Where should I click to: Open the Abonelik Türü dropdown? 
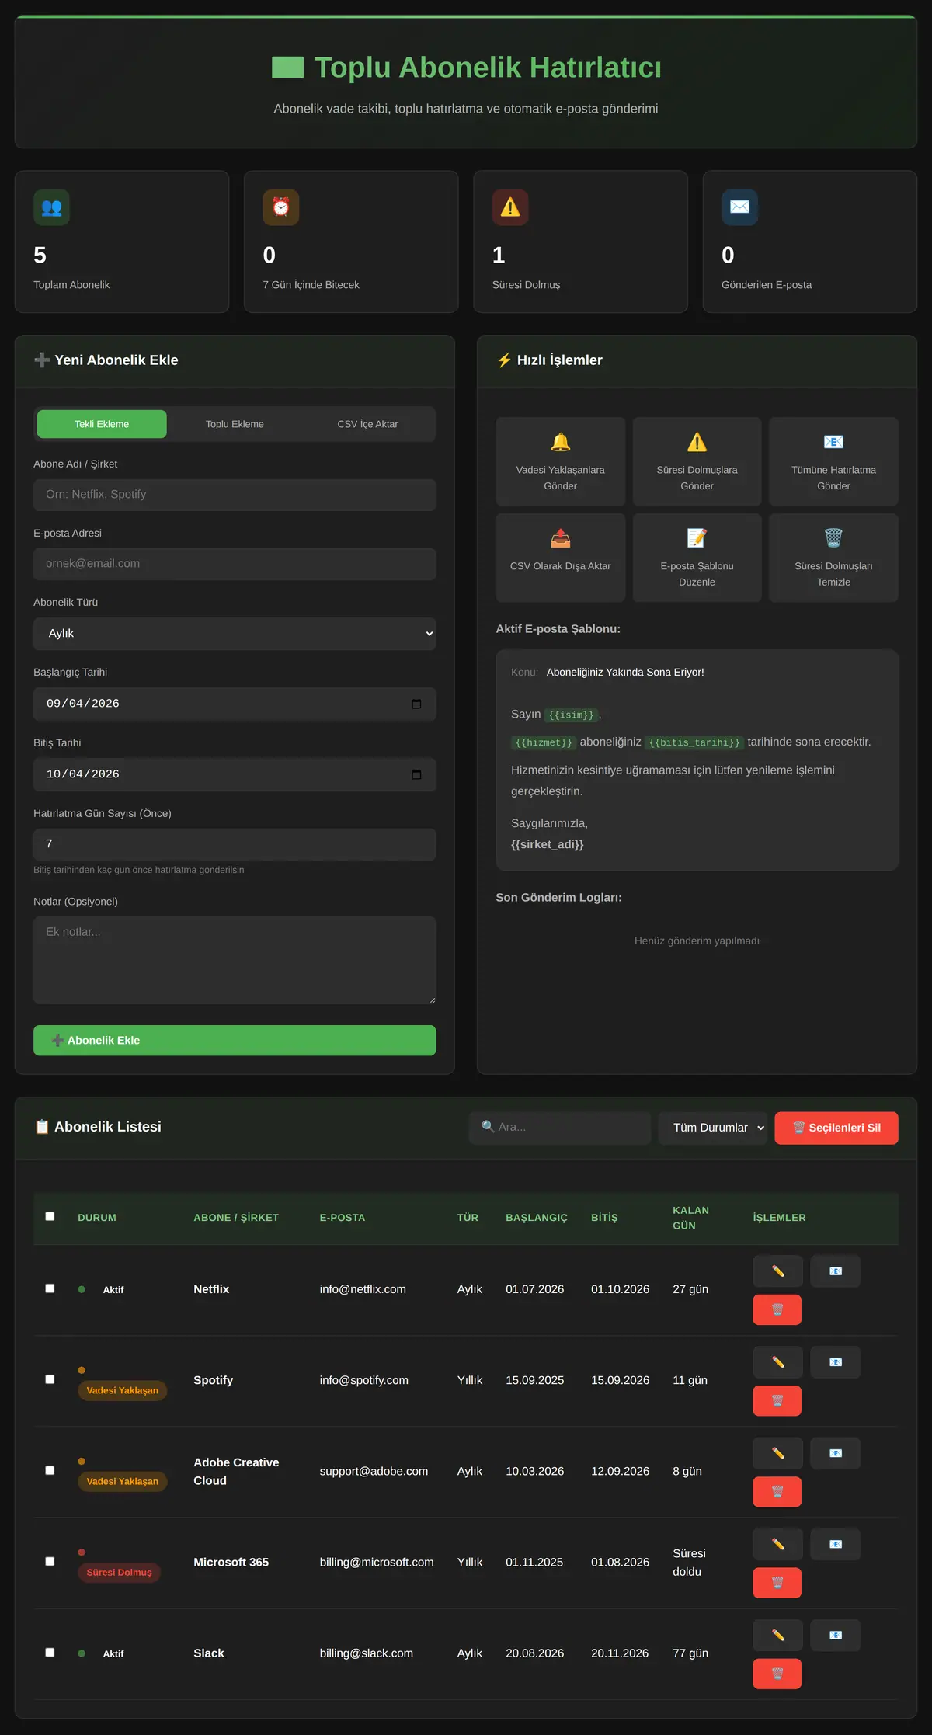235,634
